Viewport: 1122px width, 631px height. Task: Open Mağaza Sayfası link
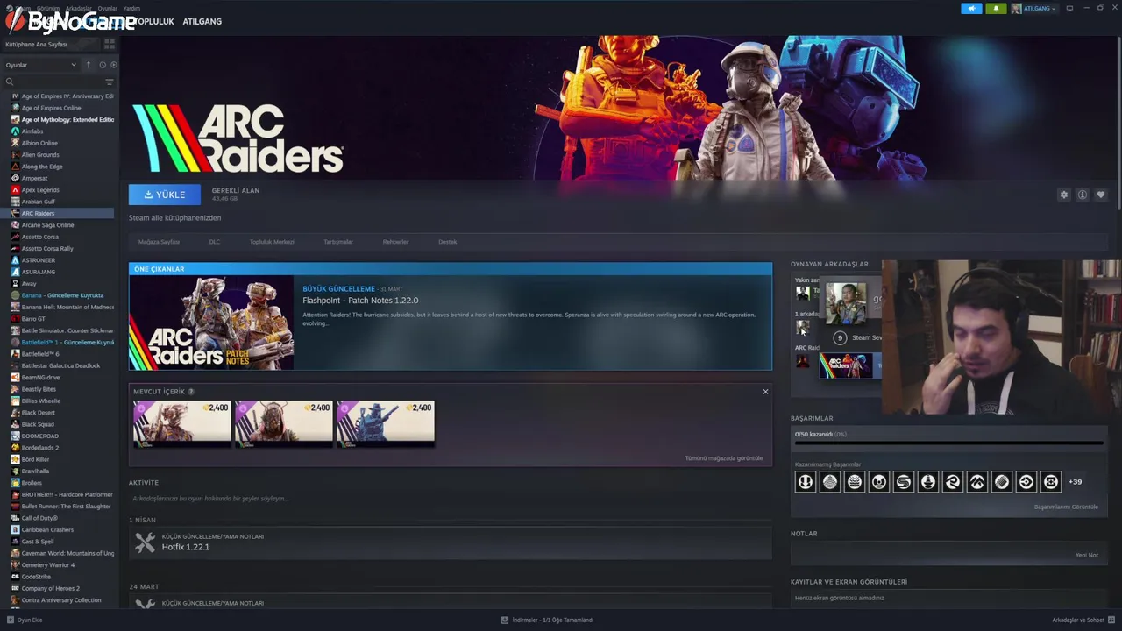click(159, 242)
